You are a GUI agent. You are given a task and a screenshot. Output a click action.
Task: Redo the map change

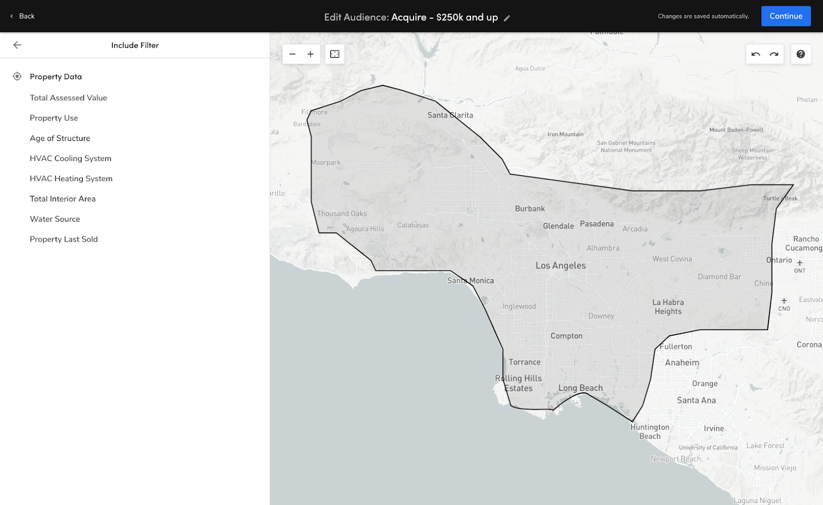coord(774,54)
